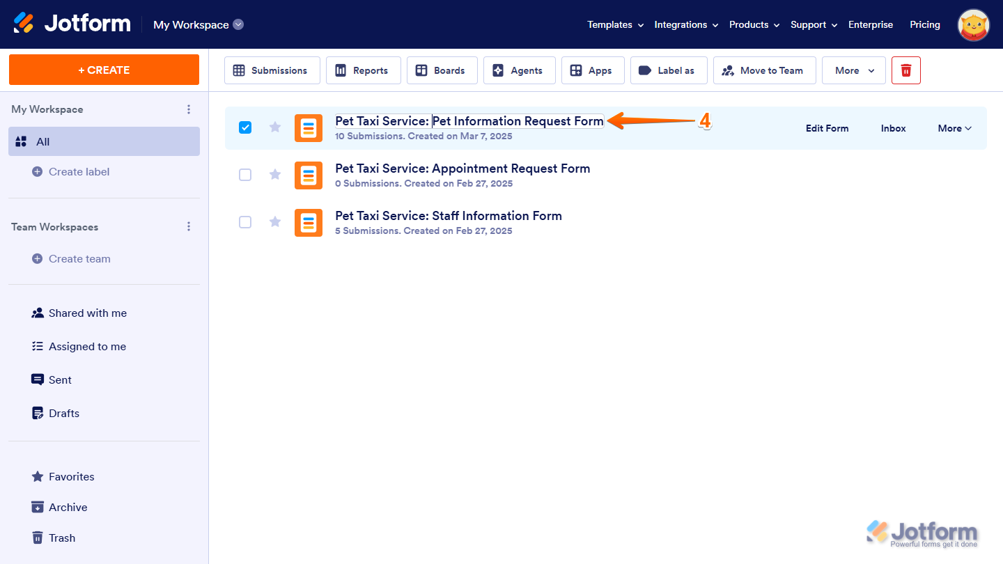
Task: Uncheck the Pet Information Request Form checkbox
Action: [x=245, y=127]
